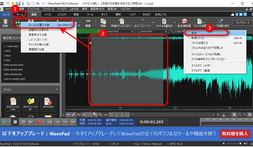Click the Facebook share icon
The width and height of the screenshot is (253, 147).
pyautogui.click(x=237, y=14)
